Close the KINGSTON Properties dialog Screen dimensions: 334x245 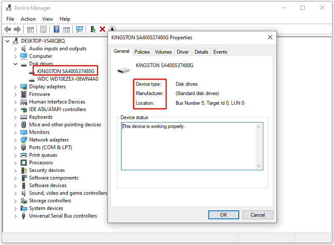[270, 37]
